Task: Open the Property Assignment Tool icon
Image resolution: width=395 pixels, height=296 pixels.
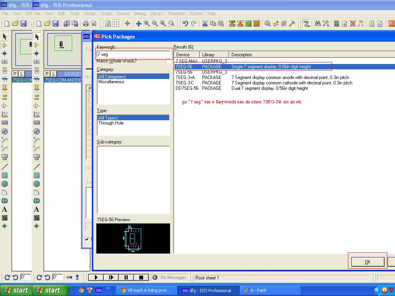Action: tap(326, 24)
